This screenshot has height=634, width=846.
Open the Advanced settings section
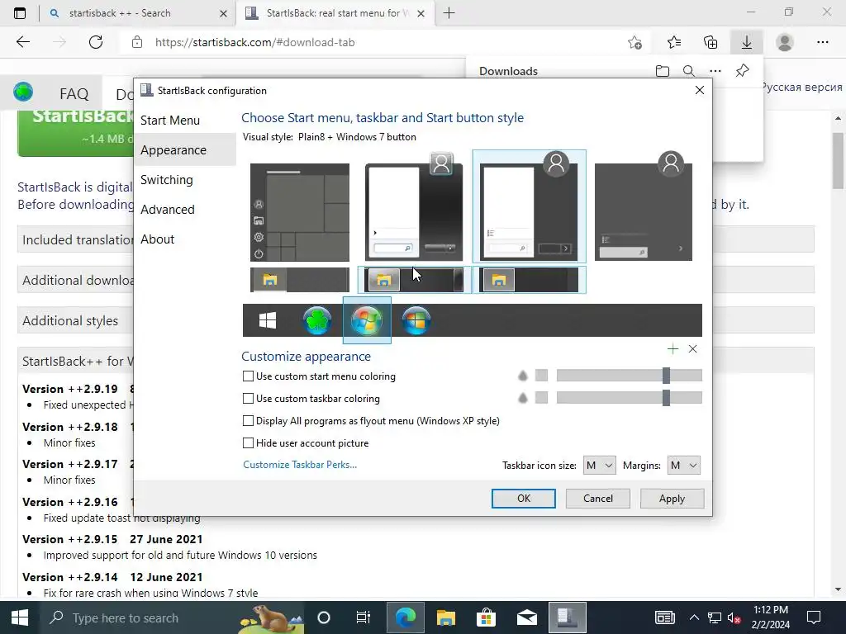[x=184, y=209]
